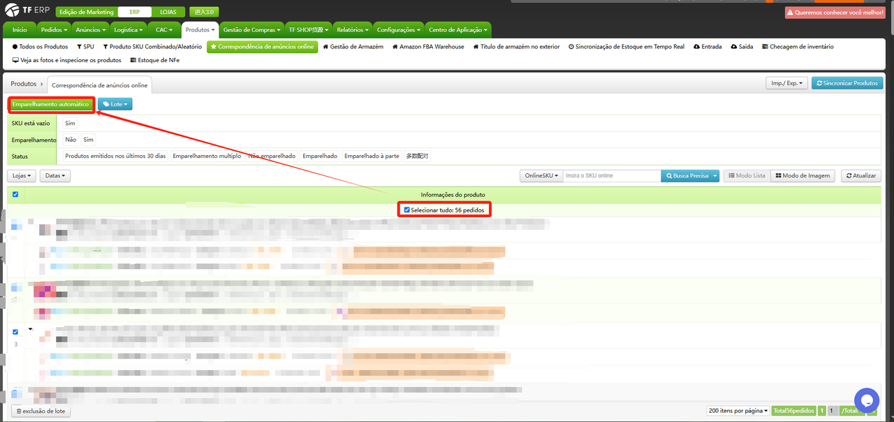Go to Amazon FBA Warehouse
This screenshot has width=894, height=422.
click(428, 47)
